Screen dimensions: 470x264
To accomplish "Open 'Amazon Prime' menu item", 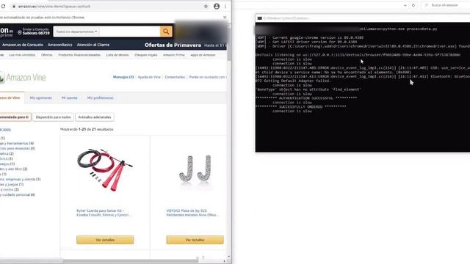I will click(x=174, y=55).
